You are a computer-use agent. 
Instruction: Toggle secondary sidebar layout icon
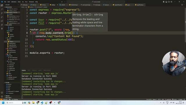169,2
